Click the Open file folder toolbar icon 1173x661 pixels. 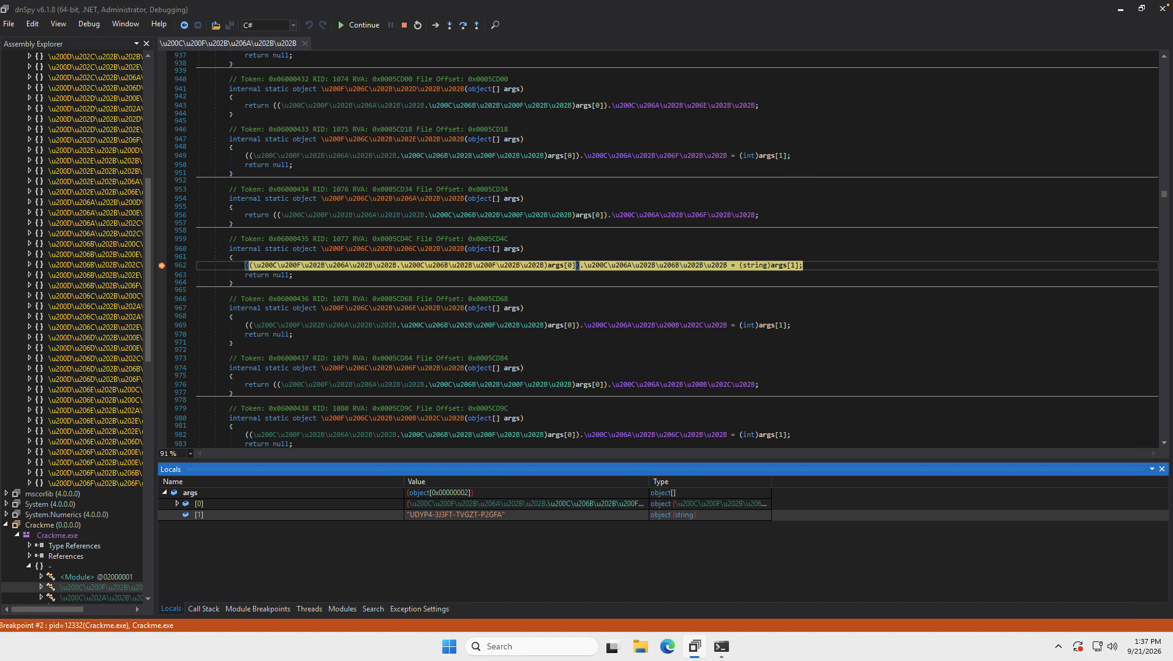click(x=216, y=25)
